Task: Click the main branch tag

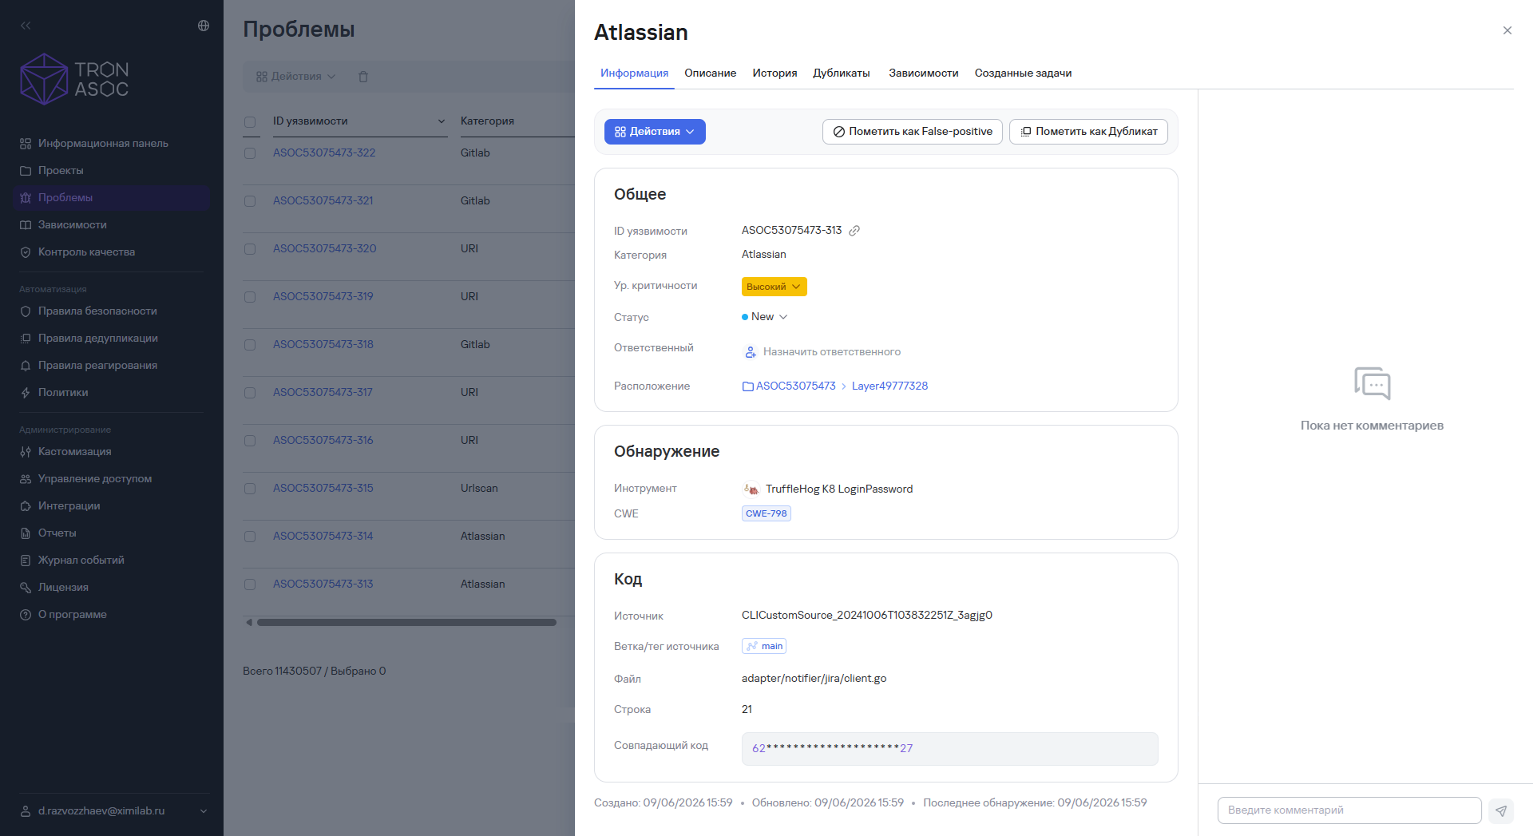Action: click(764, 646)
